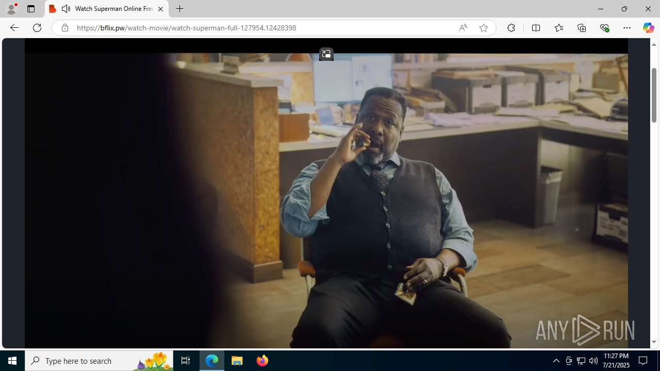The image size is (660, 371).
Task: Open Task View on taskbar
Action: (186, 361)
